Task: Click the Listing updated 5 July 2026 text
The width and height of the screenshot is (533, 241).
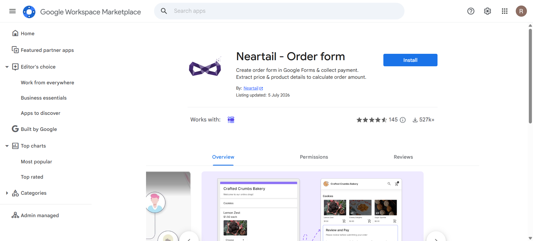Action: pyautogui.click(x=263, y=95)
